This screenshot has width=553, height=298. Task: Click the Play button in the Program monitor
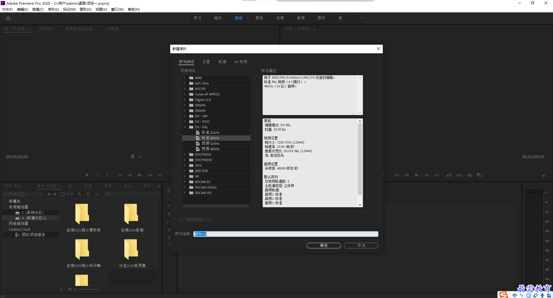coord(416,175)
